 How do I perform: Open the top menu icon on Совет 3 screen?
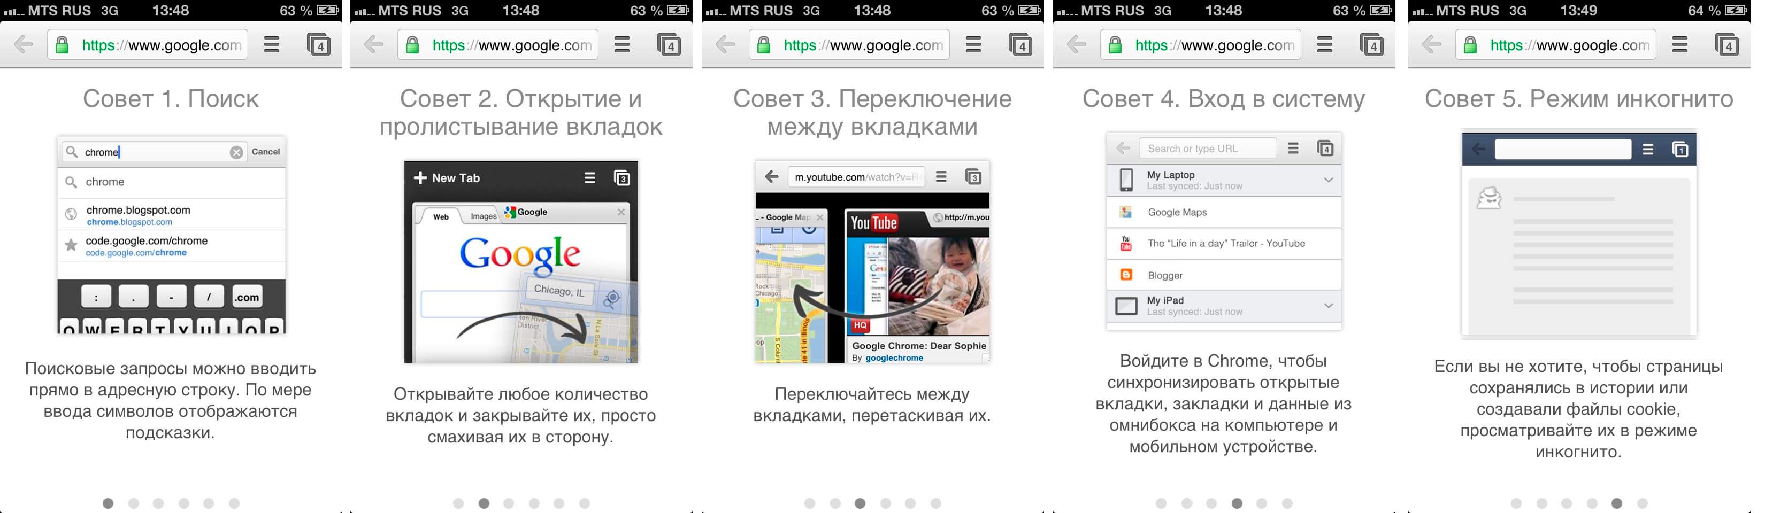(x=973, y=45)
